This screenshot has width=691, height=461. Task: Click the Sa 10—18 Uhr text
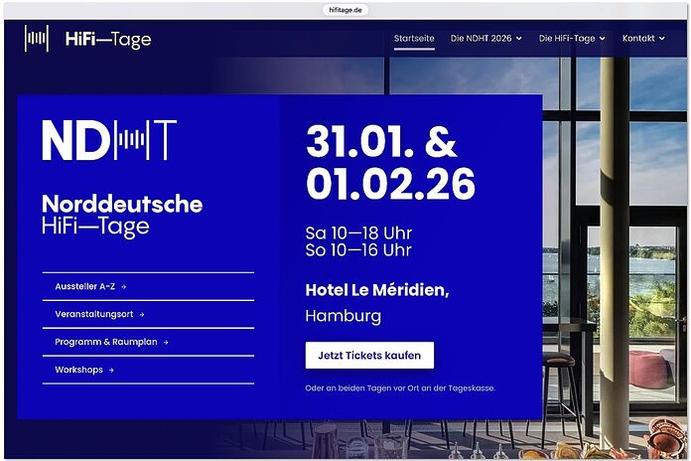358,232
